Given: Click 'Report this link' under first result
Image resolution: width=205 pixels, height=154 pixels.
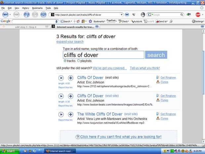Looking at the screenshot, I should pos(65,87).
